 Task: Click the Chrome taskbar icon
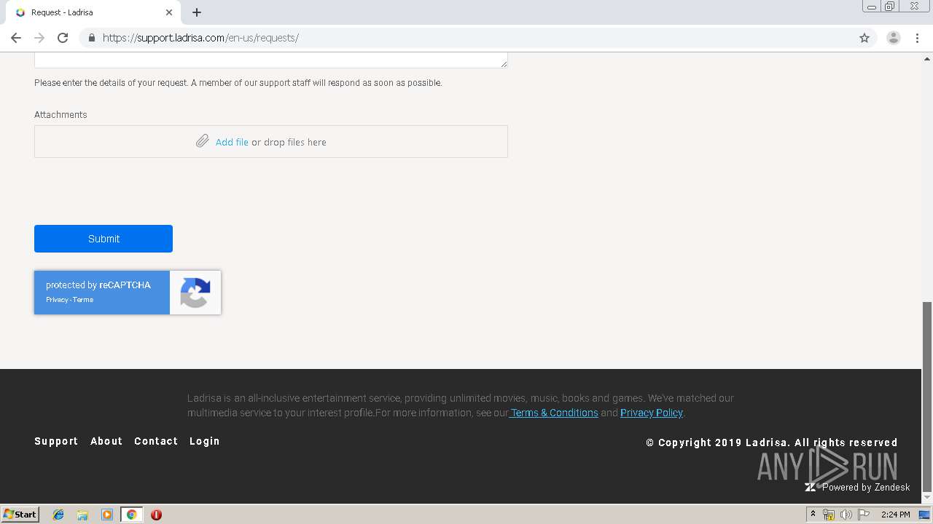131,515
